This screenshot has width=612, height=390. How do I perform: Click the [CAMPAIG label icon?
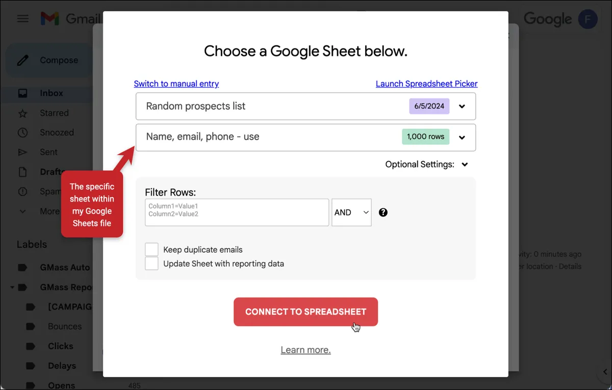pyautogui.click(x=31, y=307)
